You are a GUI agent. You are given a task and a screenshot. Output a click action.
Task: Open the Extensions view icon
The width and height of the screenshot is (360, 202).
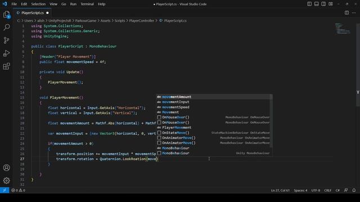(x=6, y=66)
